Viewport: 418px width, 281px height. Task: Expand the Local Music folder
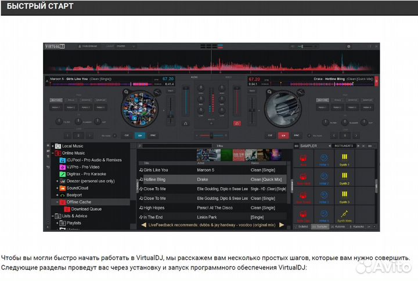[53, 146]
